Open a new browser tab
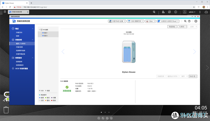210x121 pixels. [31, 3]
